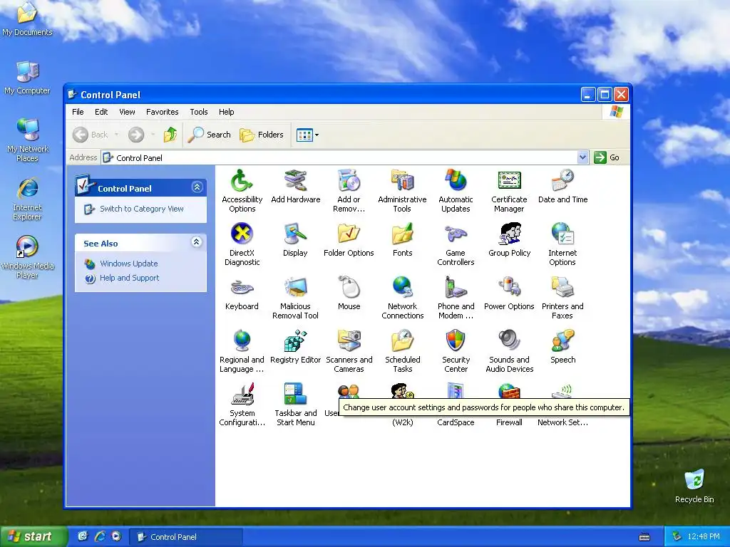Open Network Connections icon
This screenshot has height=547, width=730.
point(402,288)
